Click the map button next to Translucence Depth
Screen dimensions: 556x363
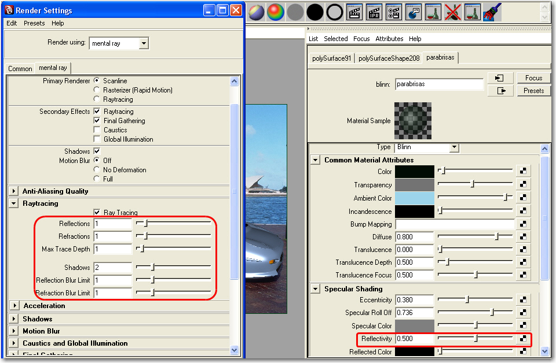(x=523, y=262)
